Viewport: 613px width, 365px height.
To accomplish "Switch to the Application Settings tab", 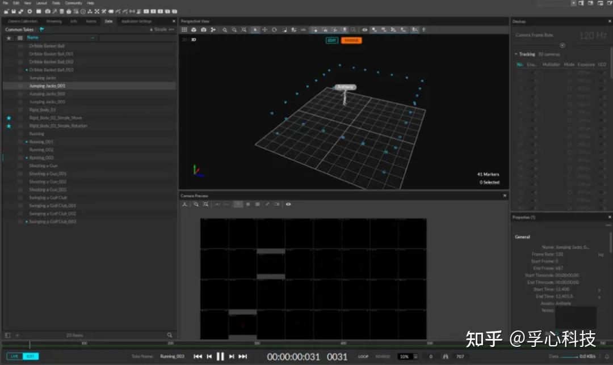I will click(136, 21).
